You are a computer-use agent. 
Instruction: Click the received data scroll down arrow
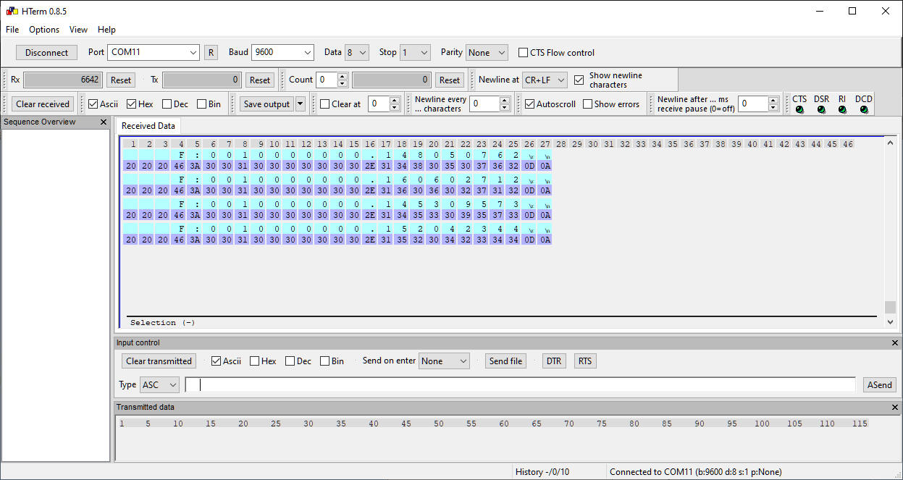coord(891,322)
